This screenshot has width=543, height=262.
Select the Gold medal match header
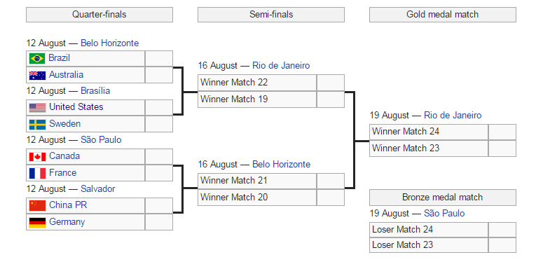[x=443, y=15]
